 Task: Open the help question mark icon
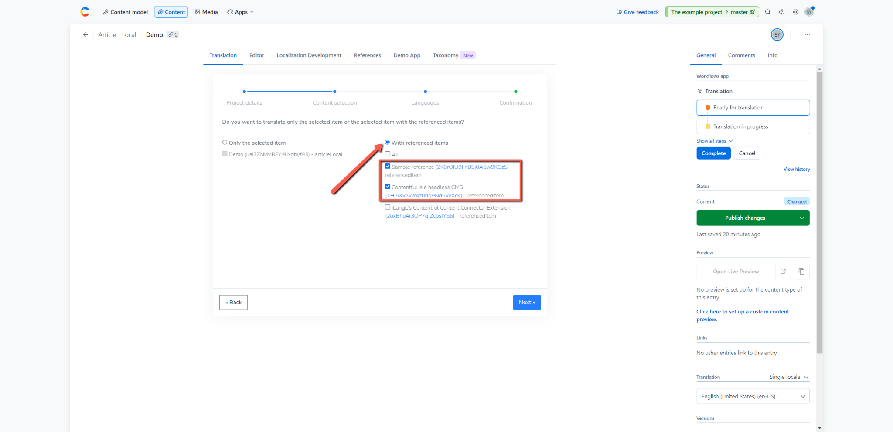782,12
